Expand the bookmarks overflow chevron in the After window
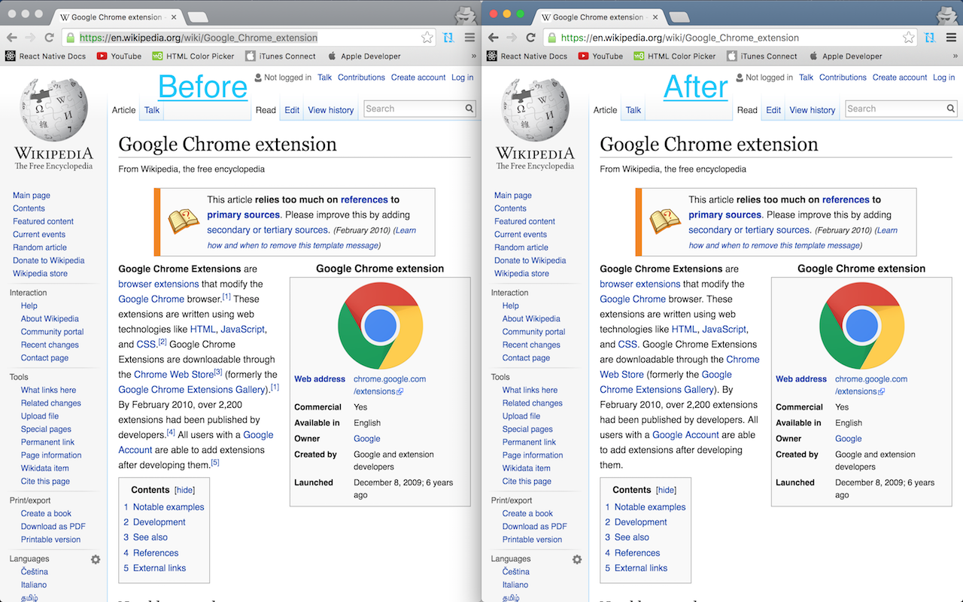963x602 pixels. tap(955, 56)
